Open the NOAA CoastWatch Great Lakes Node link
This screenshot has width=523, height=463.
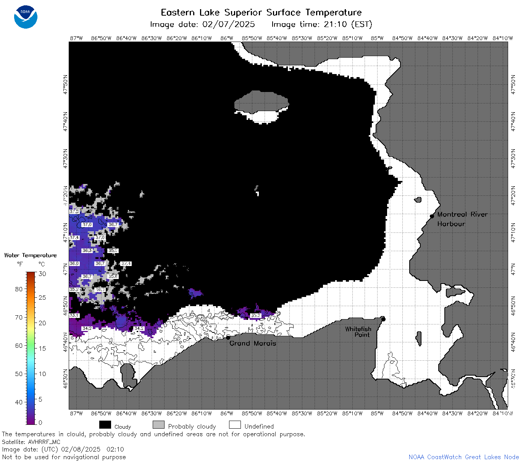[x=463, y=457]
